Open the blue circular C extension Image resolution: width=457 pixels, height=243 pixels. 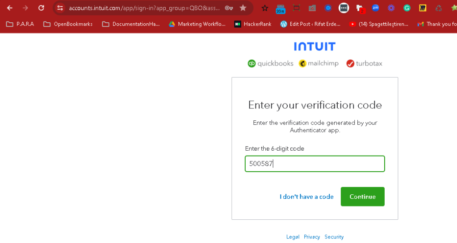tap(328, 8)
